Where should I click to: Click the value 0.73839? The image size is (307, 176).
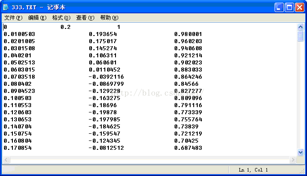(x=187, y=127)
